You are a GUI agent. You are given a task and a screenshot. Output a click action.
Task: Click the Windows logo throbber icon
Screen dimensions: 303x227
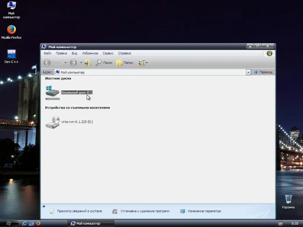pos(269,53)
